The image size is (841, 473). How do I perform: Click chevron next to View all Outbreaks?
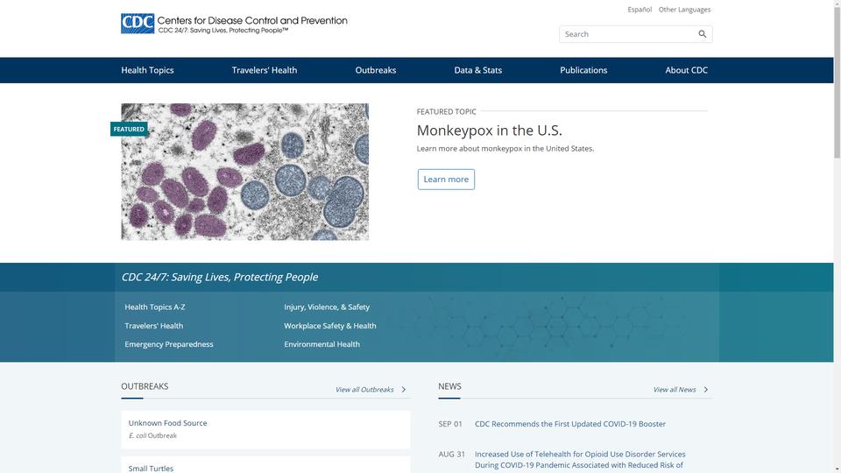point(404,390)
